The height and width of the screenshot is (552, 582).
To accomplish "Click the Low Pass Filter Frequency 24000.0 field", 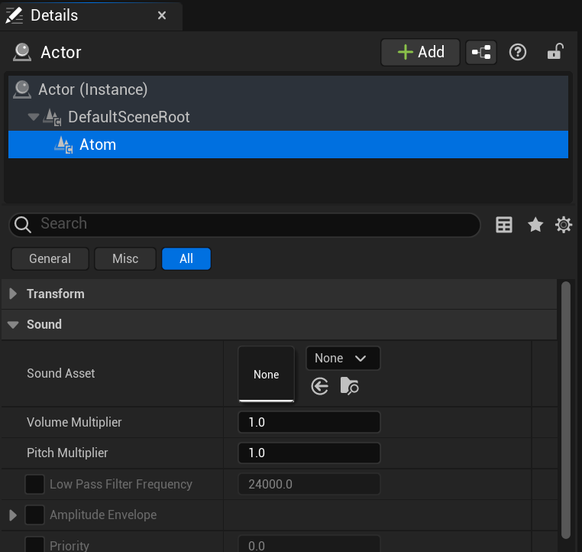I will click(309, 484).
